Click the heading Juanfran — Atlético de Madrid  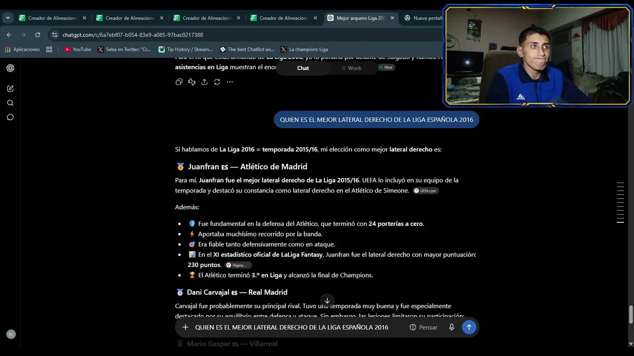242,167
